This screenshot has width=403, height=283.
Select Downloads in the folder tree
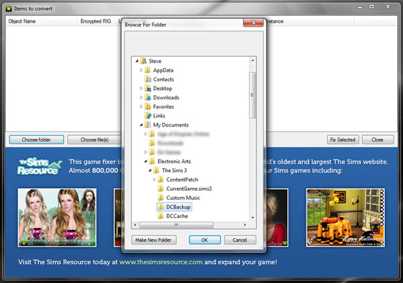[x=166, y=97]
